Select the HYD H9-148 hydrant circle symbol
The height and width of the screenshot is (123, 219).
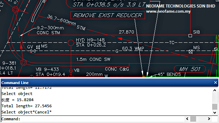[x=71, y=43]
